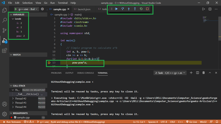Open the File menu
Viewport: 221px width, 124px height.
(10, 3)
